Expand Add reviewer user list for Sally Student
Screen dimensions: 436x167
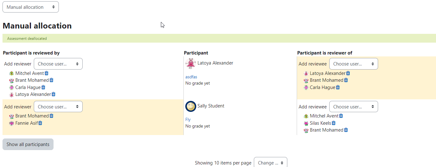coord(58,107)
